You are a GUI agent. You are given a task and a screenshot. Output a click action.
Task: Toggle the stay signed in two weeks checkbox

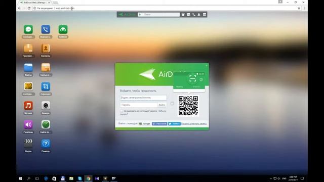click(x=121, y=111)
